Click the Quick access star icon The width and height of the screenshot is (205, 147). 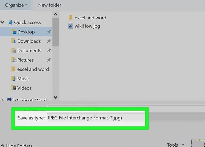click(x=11, y=22)
